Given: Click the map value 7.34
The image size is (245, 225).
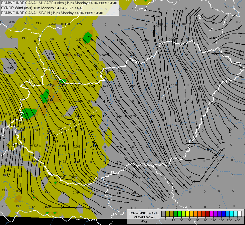Looking at the screenshot, I should point(52,39).
